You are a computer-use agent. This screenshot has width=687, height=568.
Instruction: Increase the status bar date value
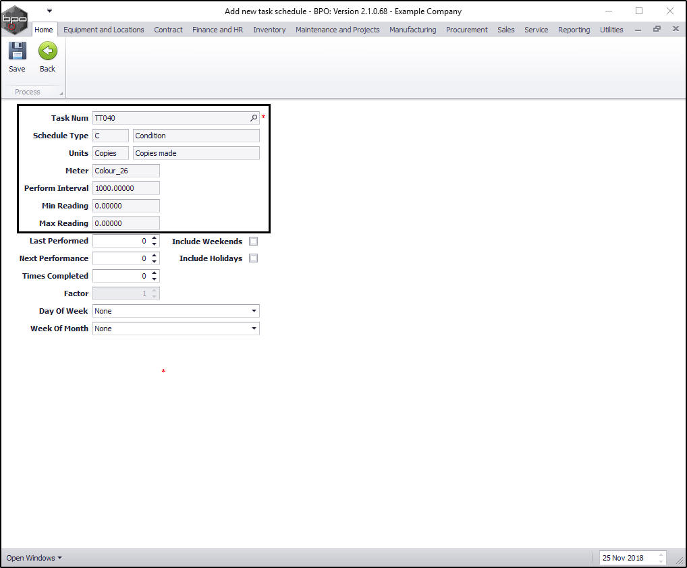coord(661,555)
